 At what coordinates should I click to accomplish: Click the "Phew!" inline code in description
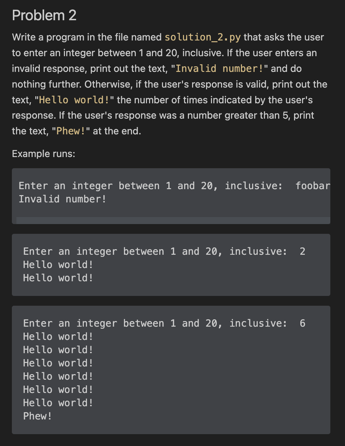[x=71, y=131]
